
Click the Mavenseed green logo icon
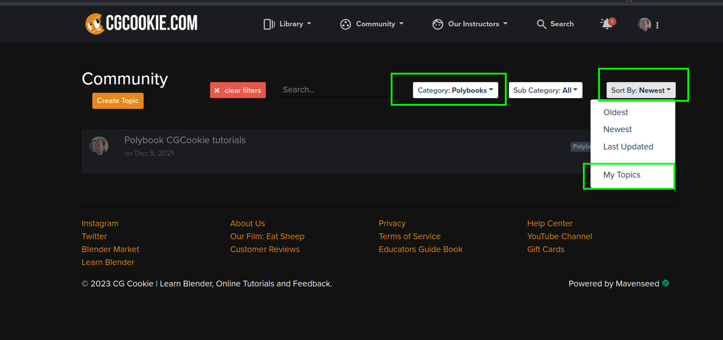click(665, 284)
